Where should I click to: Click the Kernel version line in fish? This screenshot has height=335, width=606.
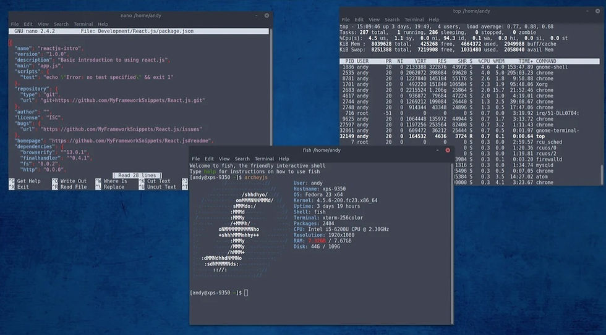(x=335, y=201)
